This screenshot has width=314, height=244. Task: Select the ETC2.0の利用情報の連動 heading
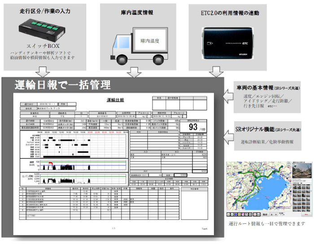(230, 13)
